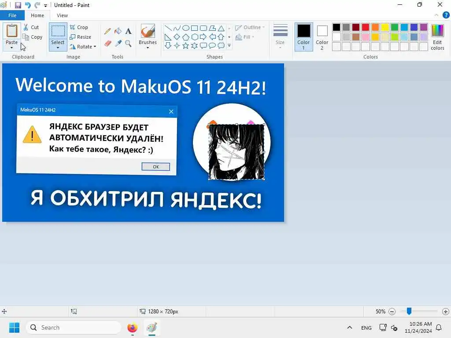Choose the Right arrow shape

(203, 37)
